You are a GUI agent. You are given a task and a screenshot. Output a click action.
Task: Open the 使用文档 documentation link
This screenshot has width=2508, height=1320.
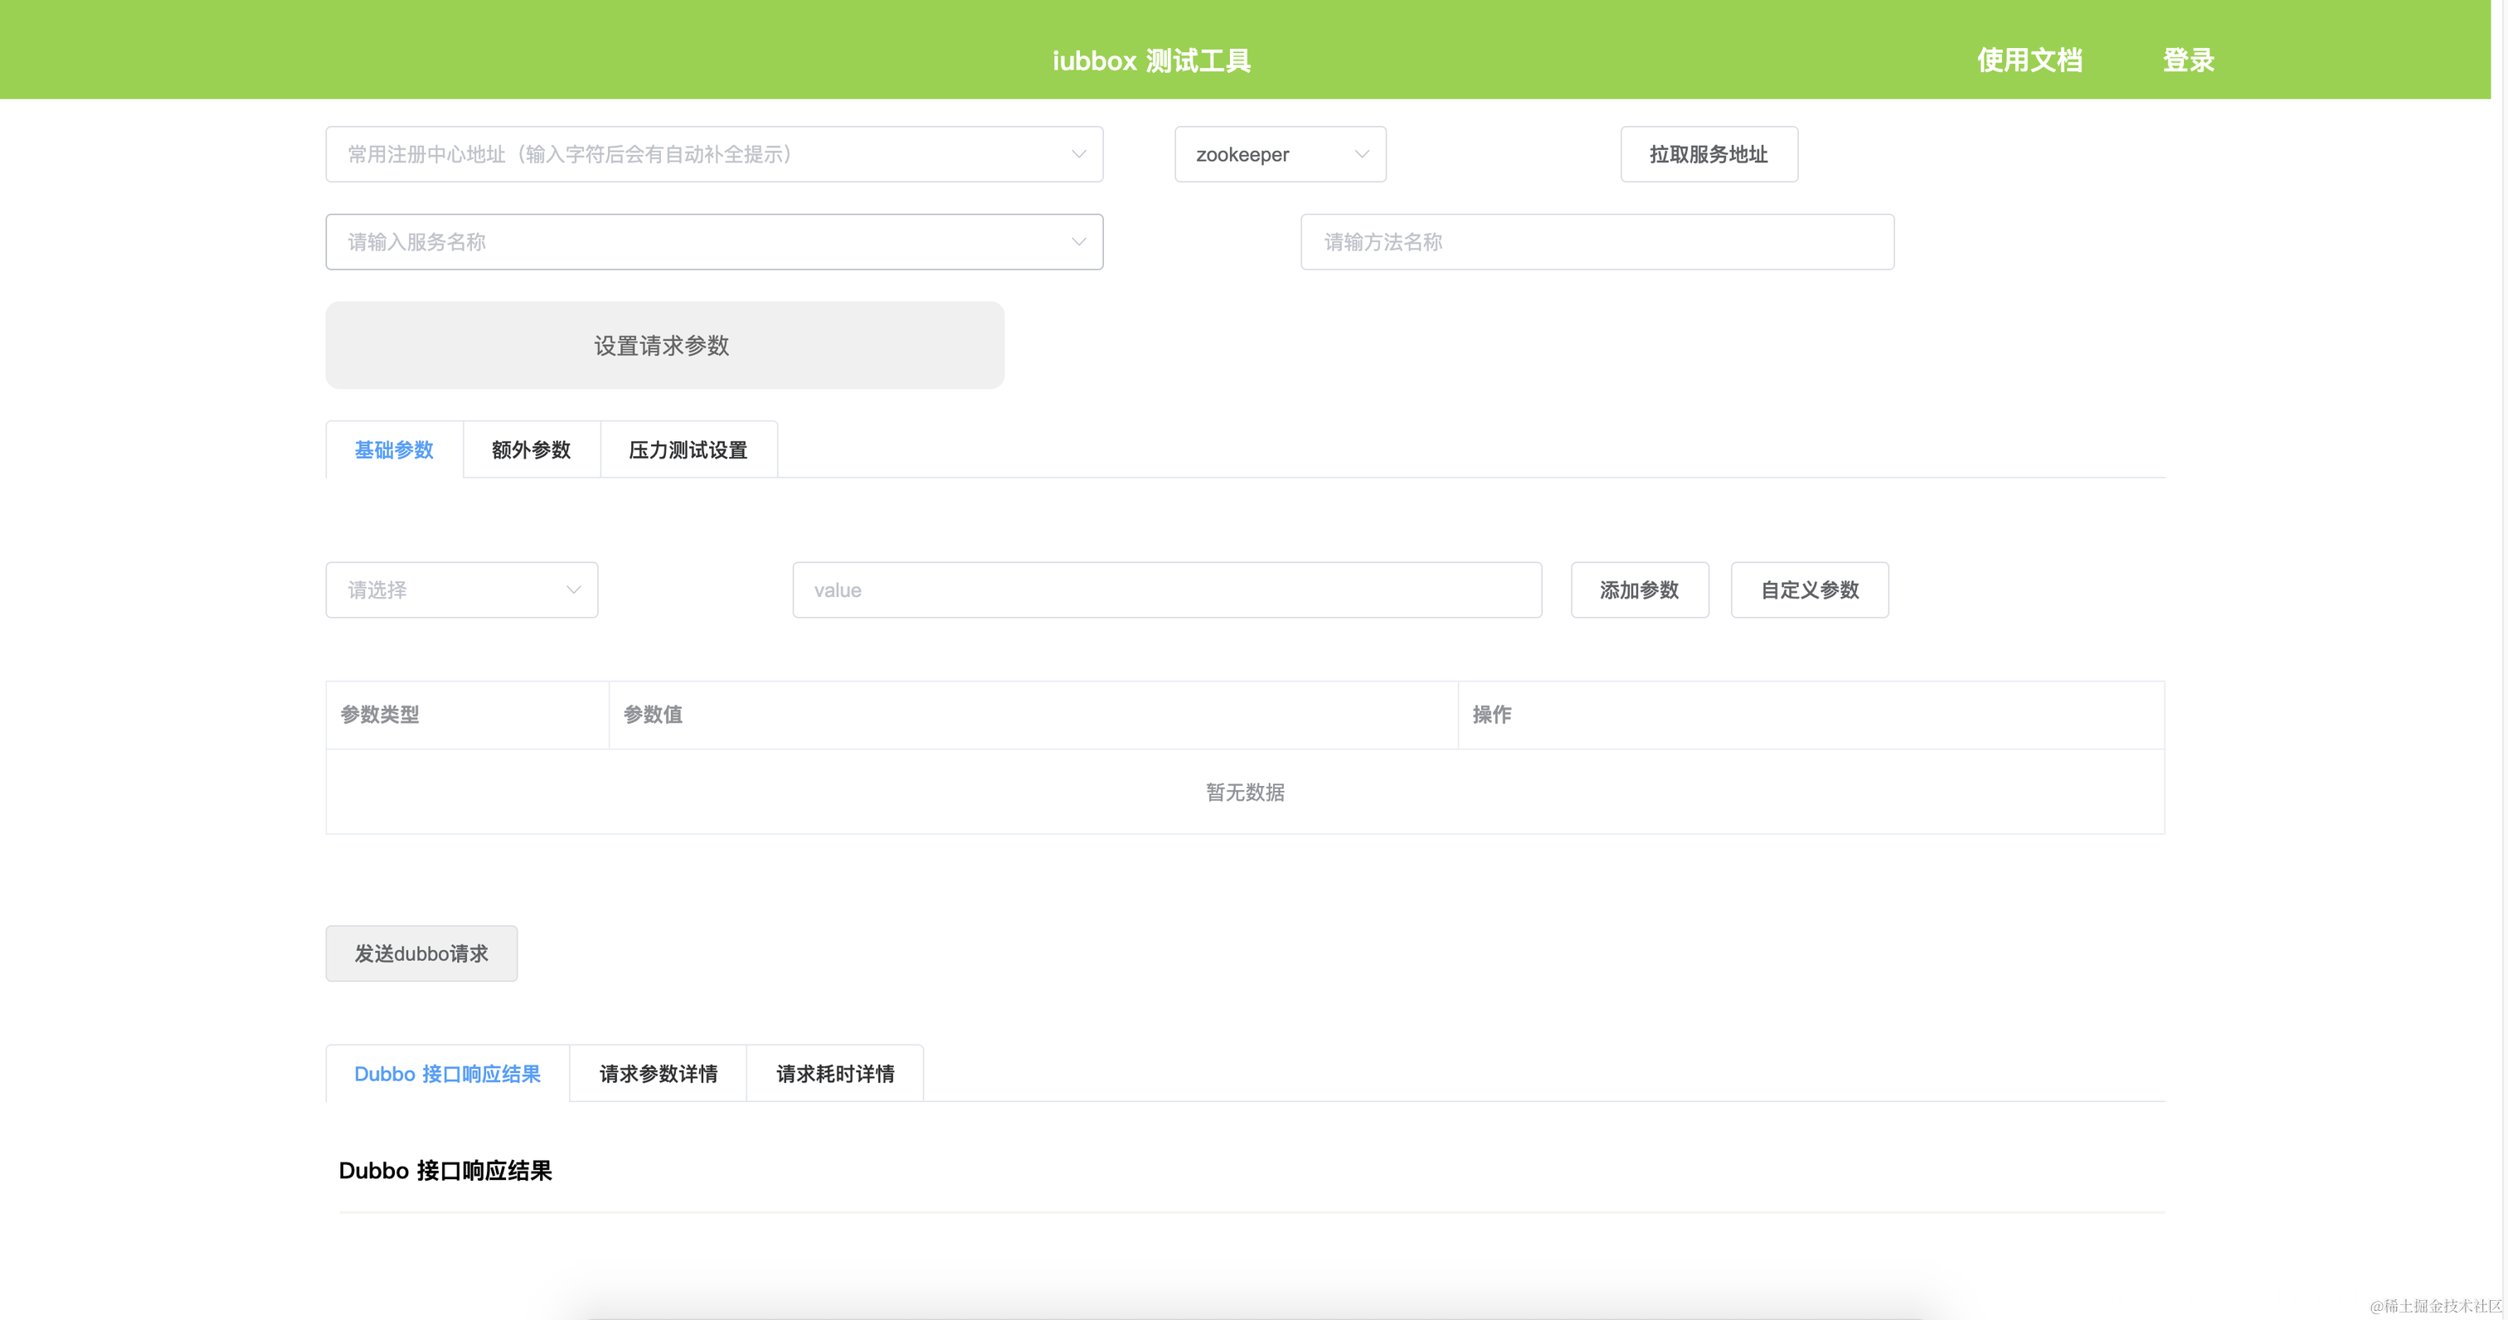[2031, 61]
